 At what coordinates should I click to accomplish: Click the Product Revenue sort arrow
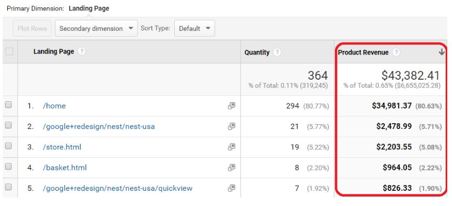[442, 52]
